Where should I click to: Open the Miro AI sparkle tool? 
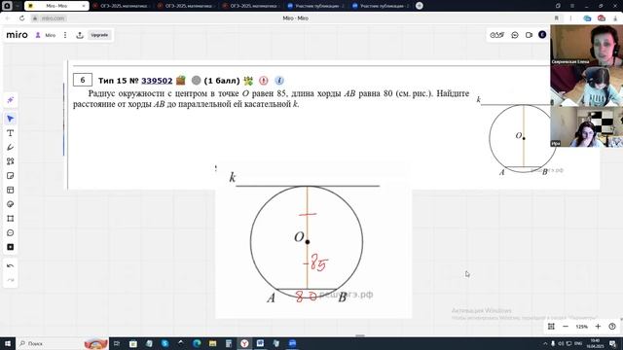pyautogui.click(x=11, y=99)
